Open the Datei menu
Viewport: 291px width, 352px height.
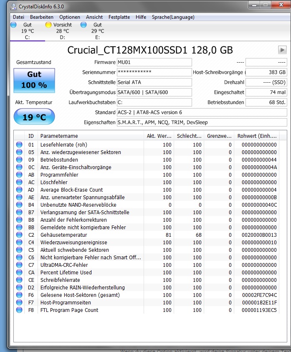(x=18, y=17)
